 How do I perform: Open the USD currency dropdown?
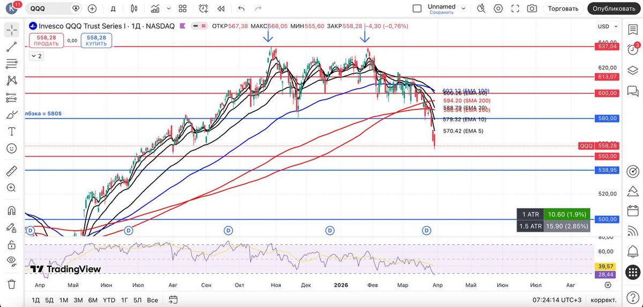pos(607,26)
